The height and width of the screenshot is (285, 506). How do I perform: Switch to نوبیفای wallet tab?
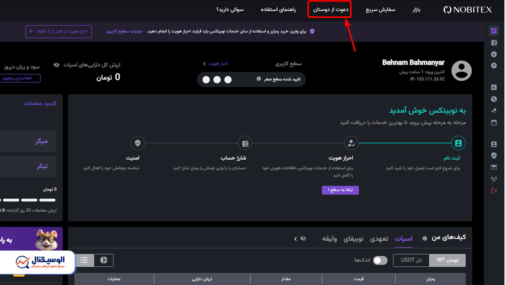click(x=353, y=238)
